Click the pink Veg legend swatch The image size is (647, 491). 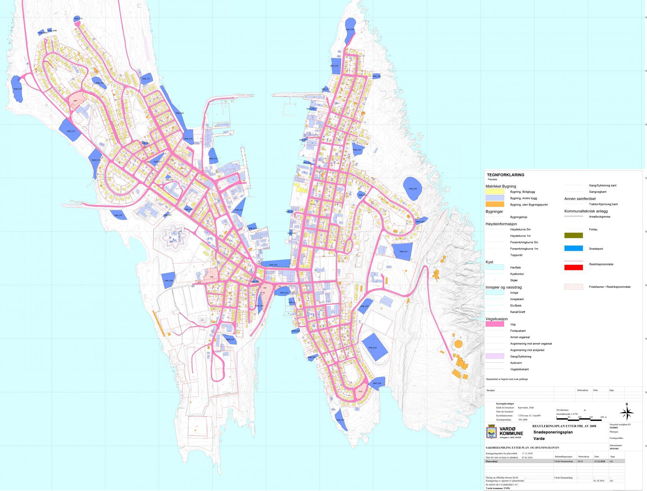tap(495, 324)
